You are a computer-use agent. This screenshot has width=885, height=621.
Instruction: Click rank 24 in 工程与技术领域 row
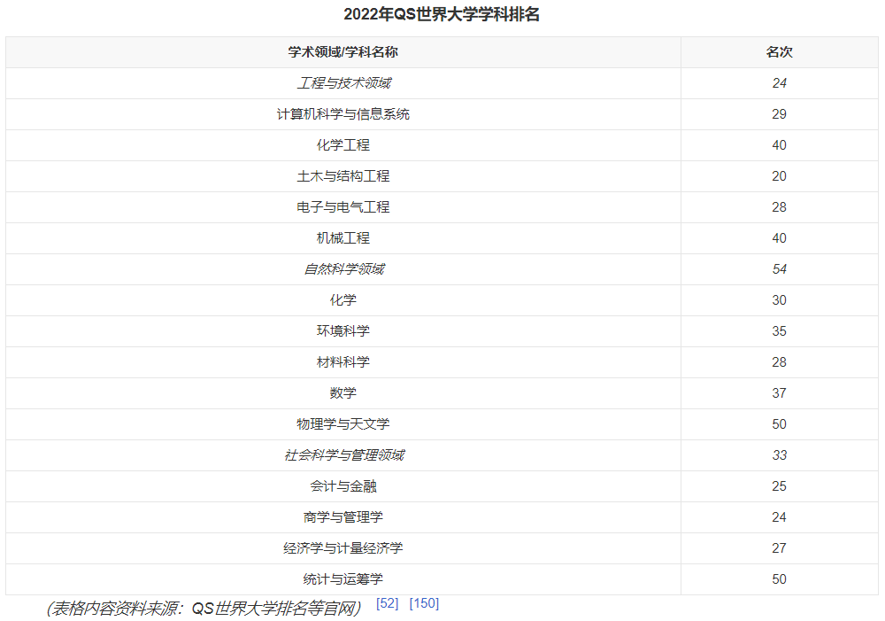780,83
